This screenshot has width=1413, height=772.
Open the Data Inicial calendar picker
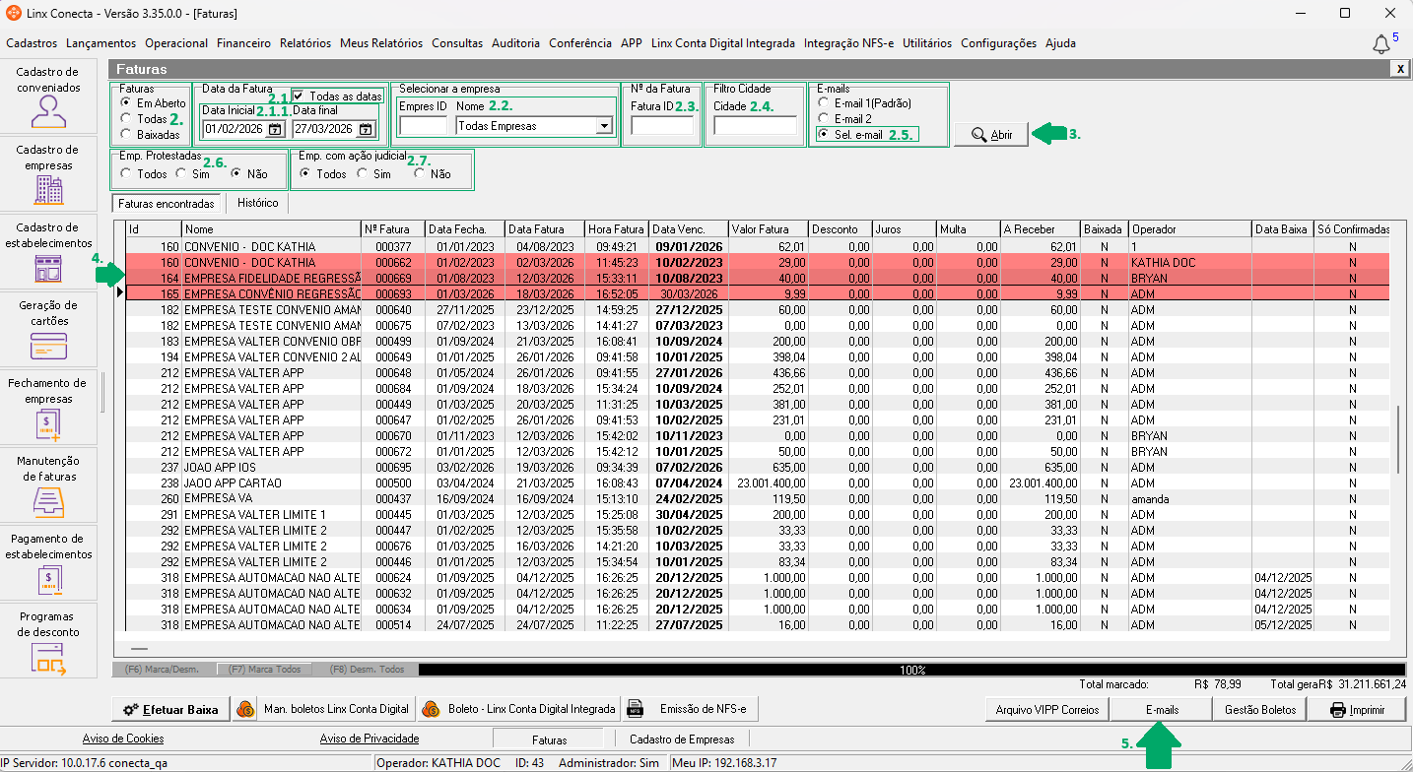pos(275,129)
